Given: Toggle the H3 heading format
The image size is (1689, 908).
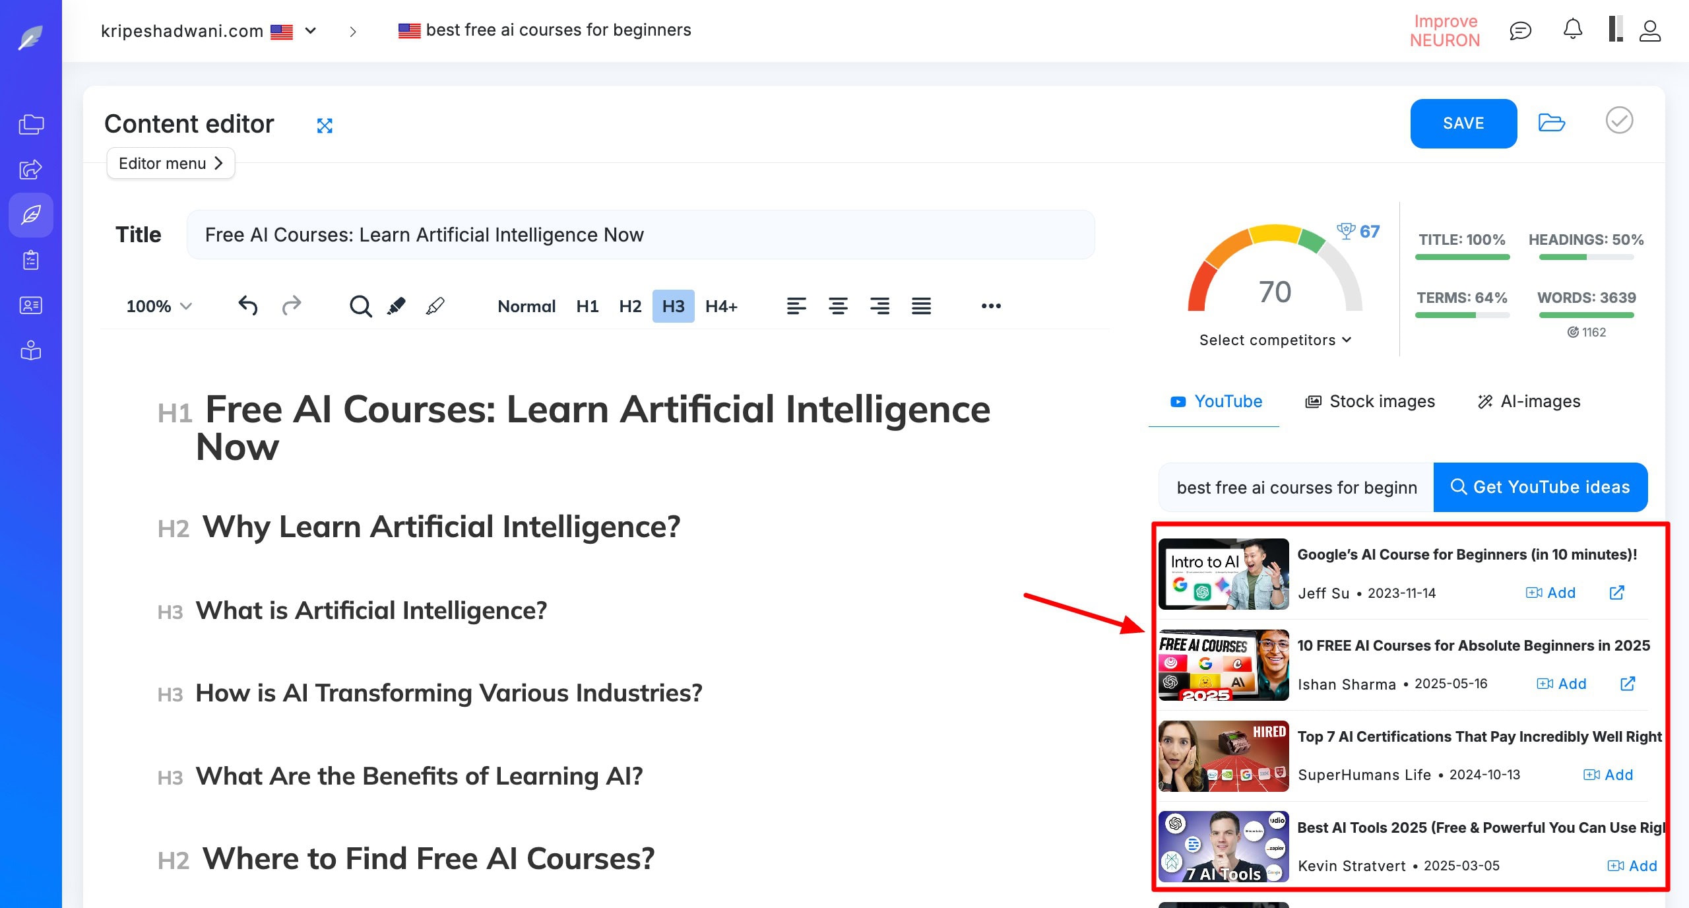Looking at the screenshot, I should [x=673, y=306].
